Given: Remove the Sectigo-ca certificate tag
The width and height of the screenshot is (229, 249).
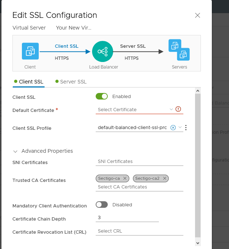Looking at the screenshot, I should [x=125, y=178].
